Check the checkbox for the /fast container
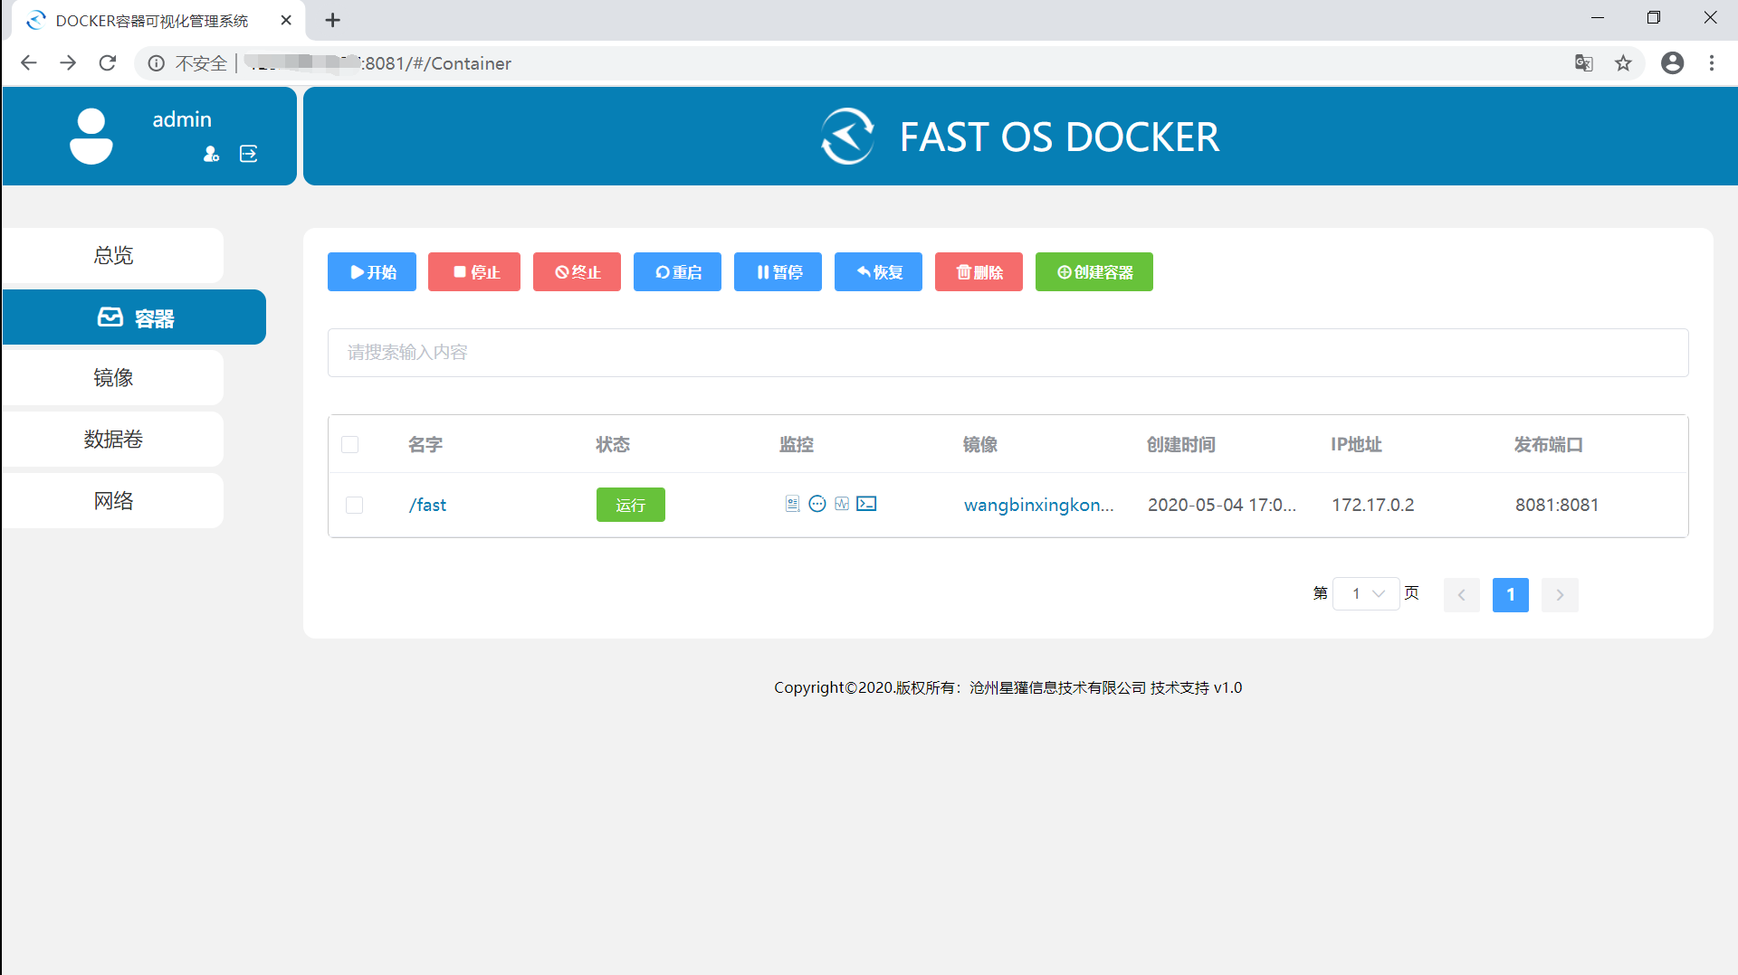 [354, 505]
